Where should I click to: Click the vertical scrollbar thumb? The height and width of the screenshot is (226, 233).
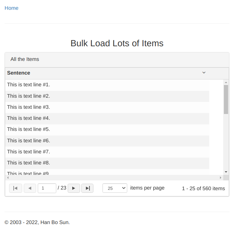226,99
